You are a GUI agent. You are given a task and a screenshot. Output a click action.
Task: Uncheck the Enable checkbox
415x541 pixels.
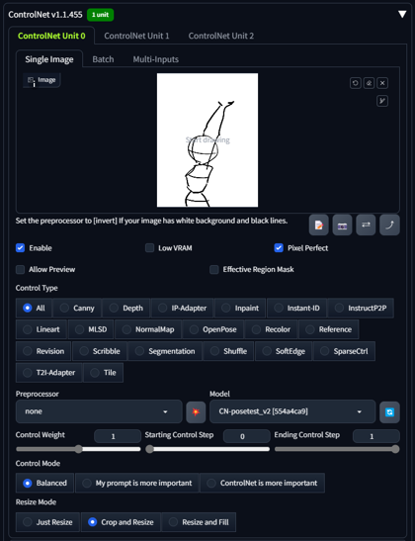point(20,247)
